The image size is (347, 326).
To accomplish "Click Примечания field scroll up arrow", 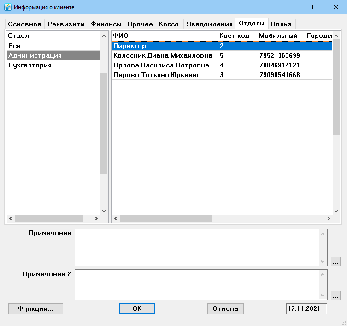I will 323,234.
